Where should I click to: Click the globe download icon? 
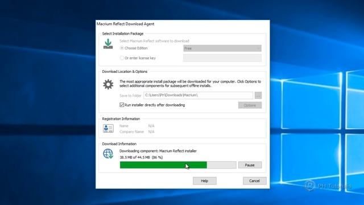click(x=108, y=154)
